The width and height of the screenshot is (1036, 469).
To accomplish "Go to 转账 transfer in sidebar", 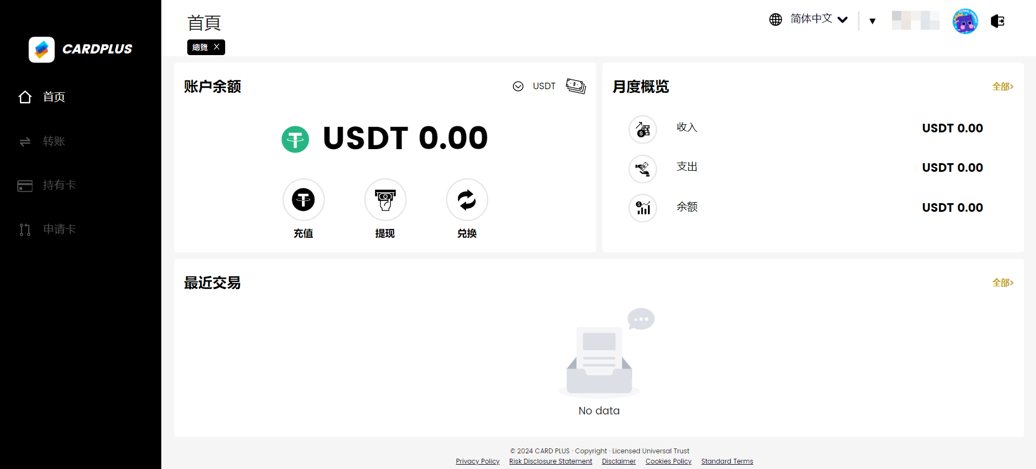I will click(x=54, y=142).
